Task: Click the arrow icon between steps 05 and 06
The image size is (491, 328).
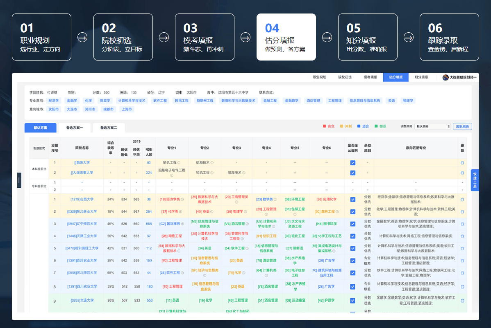Action: [x=408, y=37]
